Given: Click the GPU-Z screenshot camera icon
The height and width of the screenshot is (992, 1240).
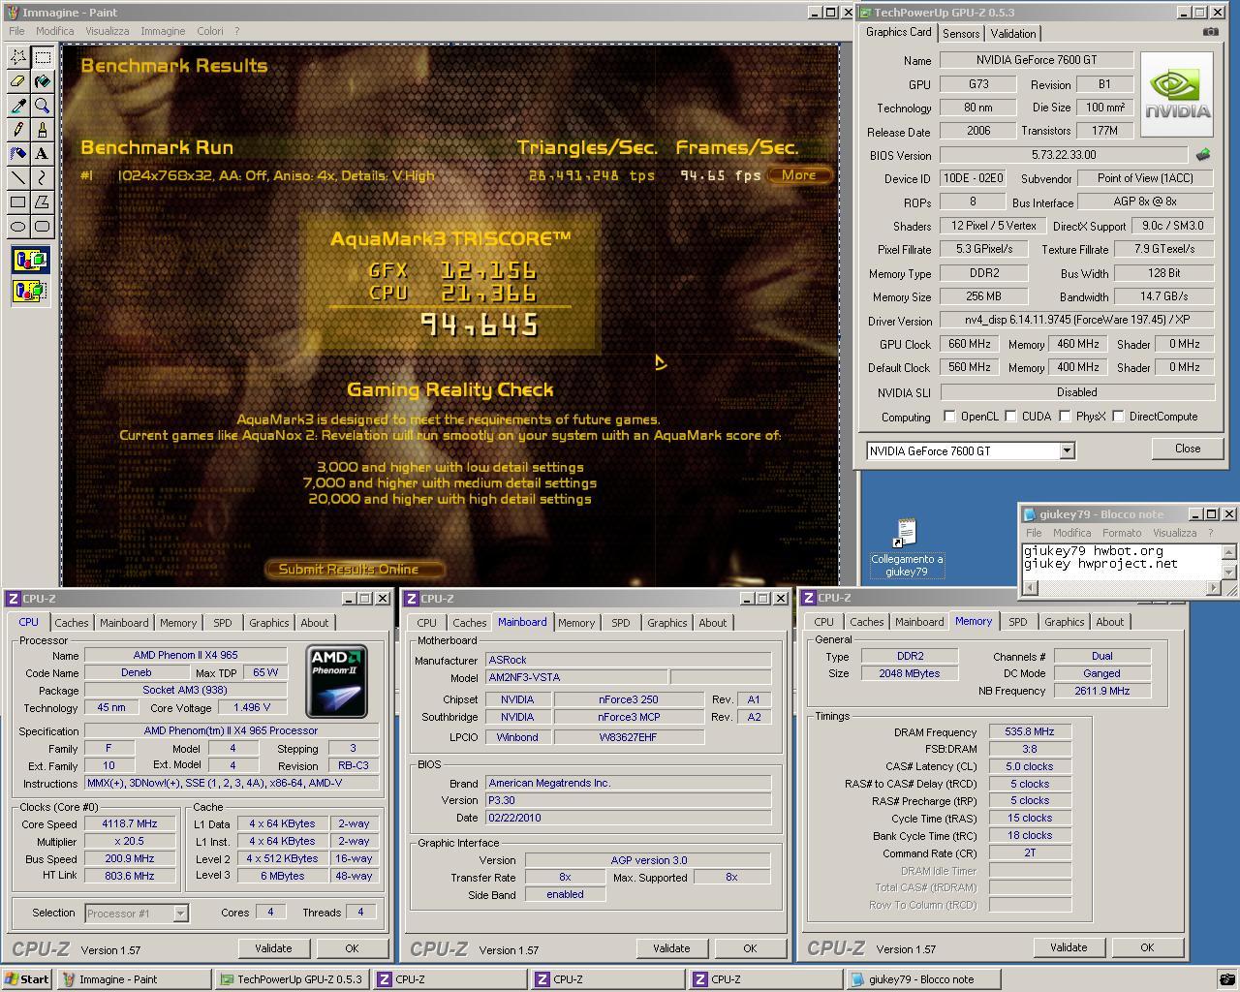Looking at the screenshot, I should click(x=1210, y=32).
